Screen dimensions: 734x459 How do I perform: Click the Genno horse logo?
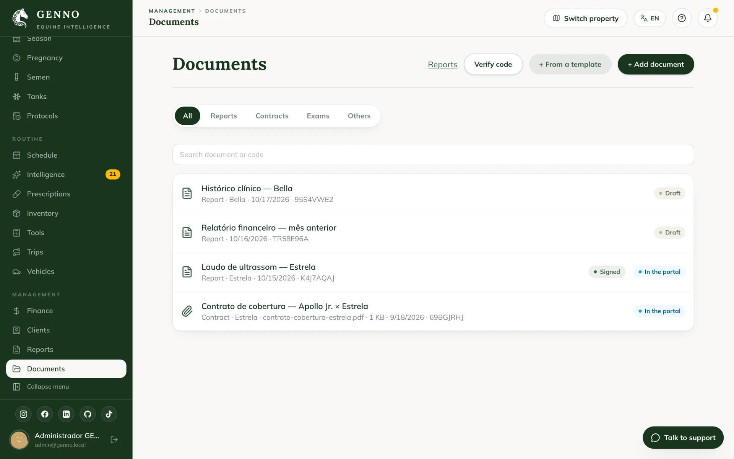pyautogui.click(x=20, y=18)
